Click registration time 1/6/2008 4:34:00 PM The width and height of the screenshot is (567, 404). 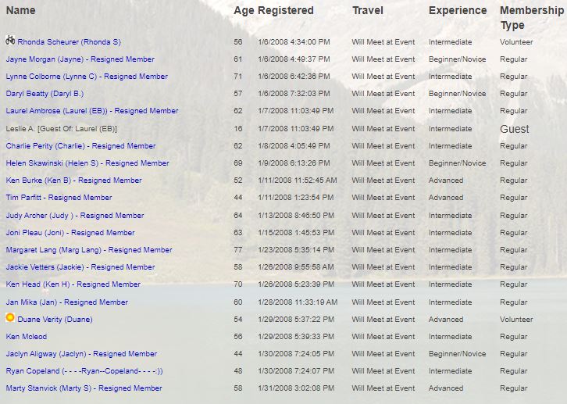click(x=294, y=42)
